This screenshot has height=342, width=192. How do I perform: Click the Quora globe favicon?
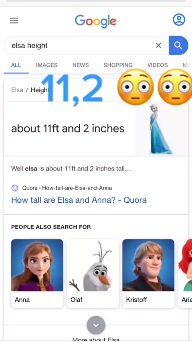pyautogui.click(x=15, y=188)
